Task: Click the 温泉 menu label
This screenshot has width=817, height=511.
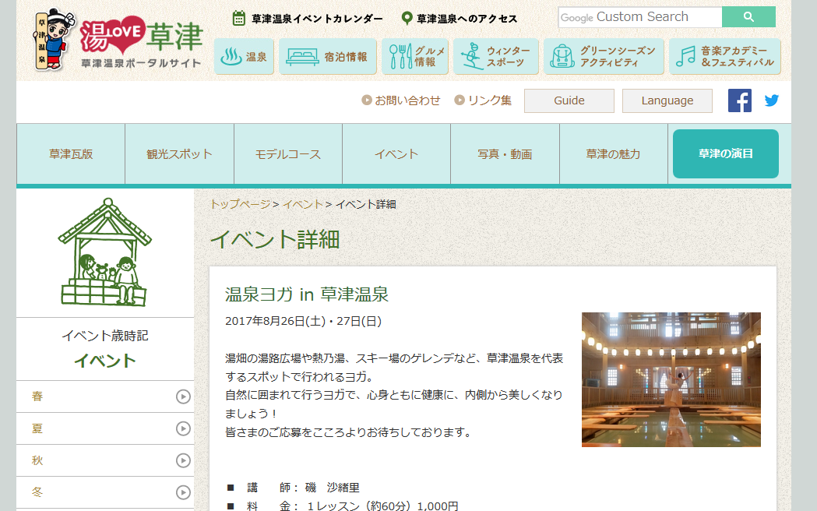Action: [256, 57]
